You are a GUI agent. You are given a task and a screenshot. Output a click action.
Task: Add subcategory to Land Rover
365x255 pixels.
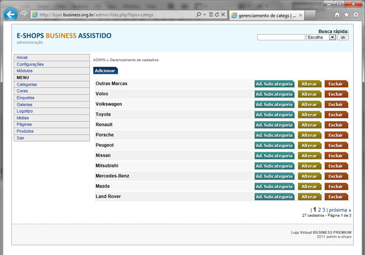(274, 197)
